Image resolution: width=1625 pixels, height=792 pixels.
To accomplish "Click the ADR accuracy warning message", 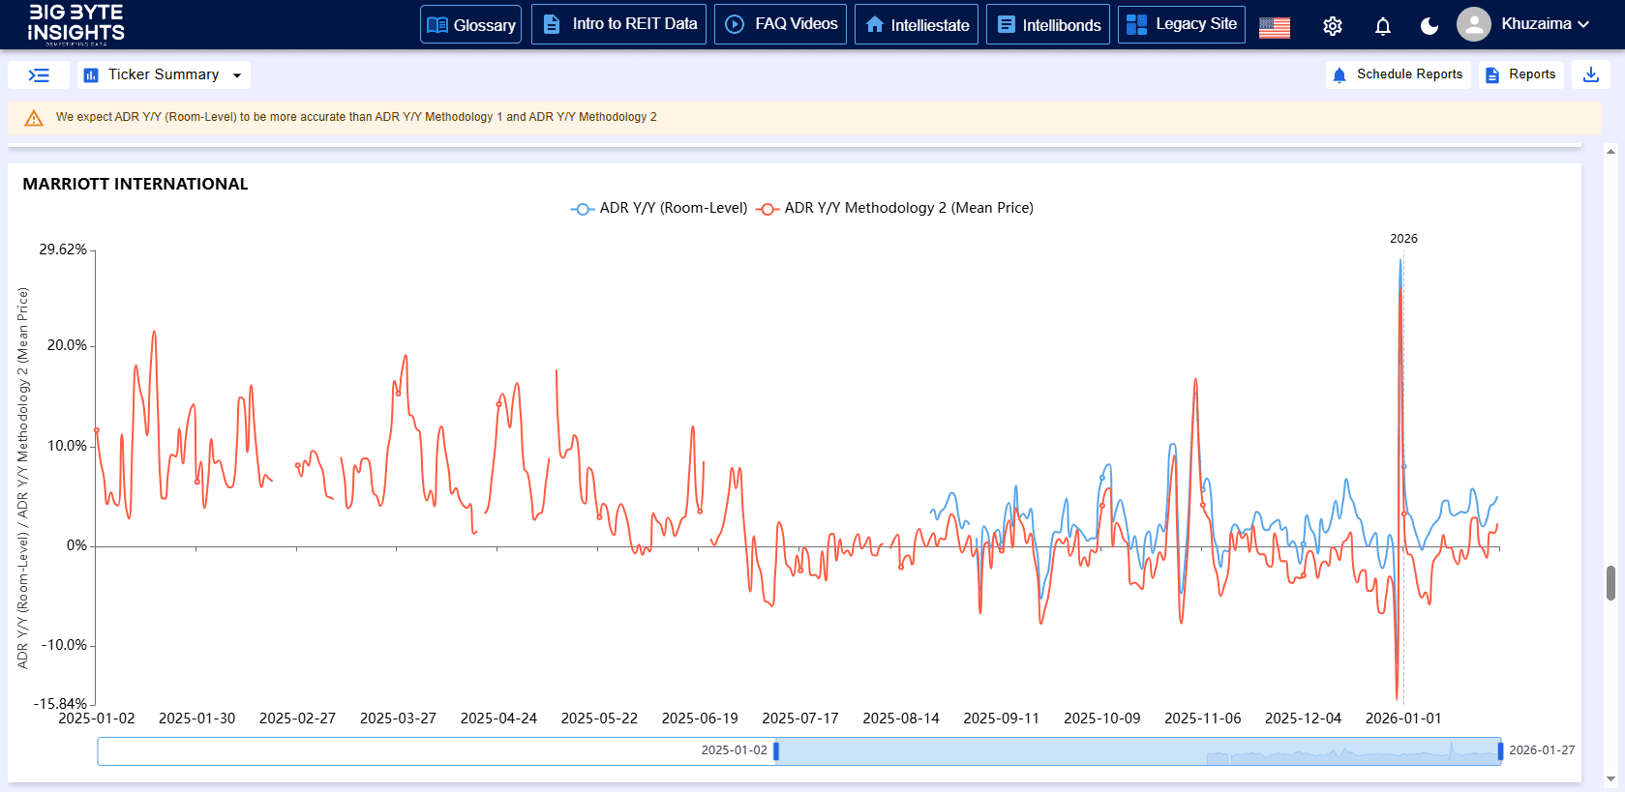I will point(356,117).
